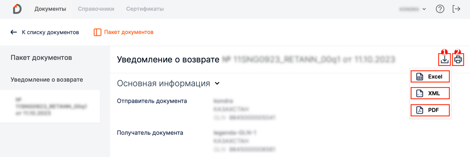Viewport: 470px width, 157px height.
Task: Click the orange D logo icon
Action: (x=17, y=9)
